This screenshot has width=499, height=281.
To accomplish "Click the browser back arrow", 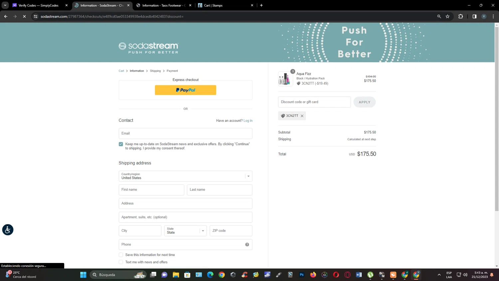I will (6, 16).
